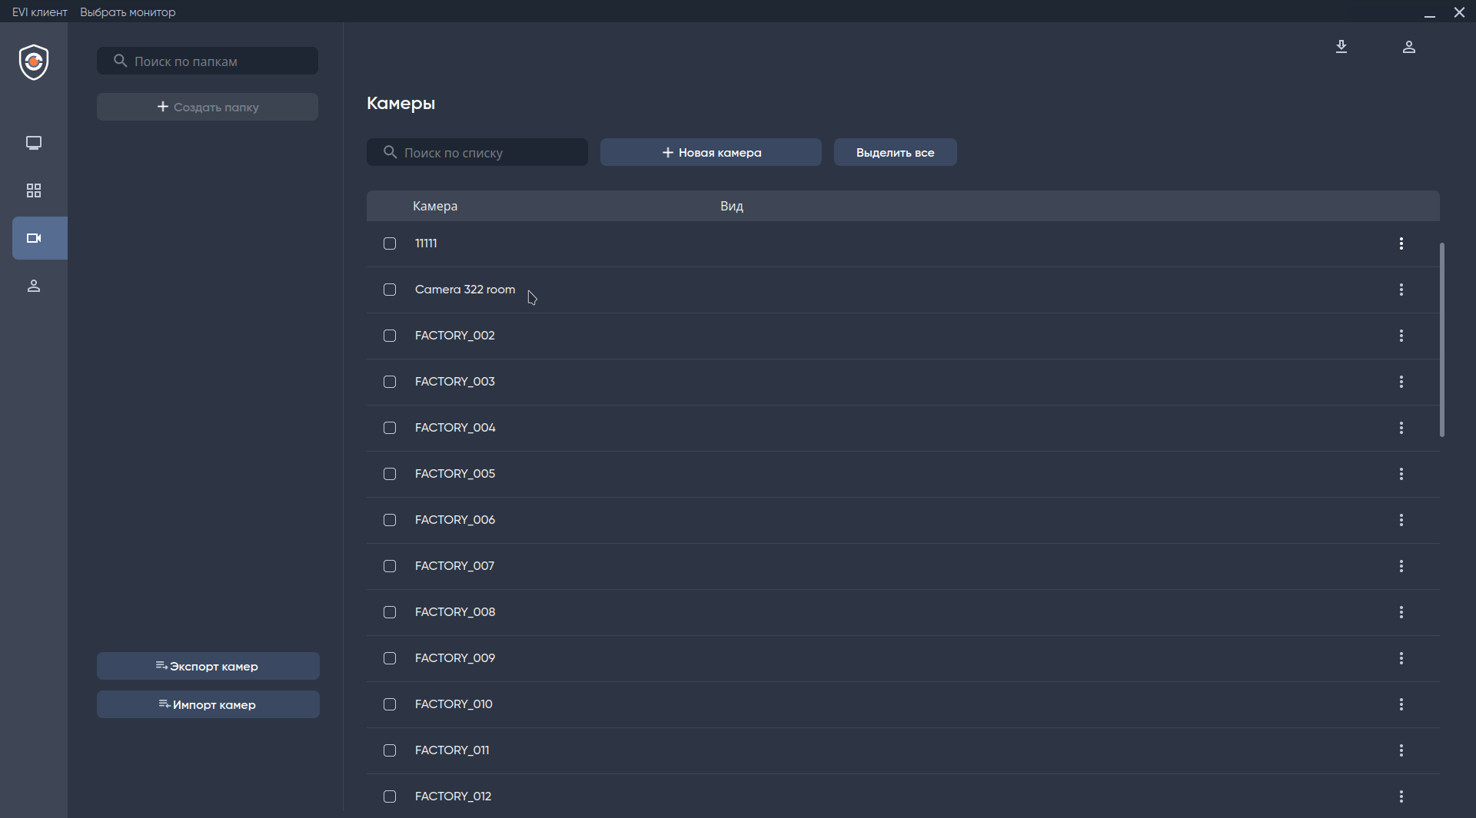The width and height of the screenshot is (1476, 818).
Task: Select the cameras section sidebar icon
Action: click(x=34, y=238)
